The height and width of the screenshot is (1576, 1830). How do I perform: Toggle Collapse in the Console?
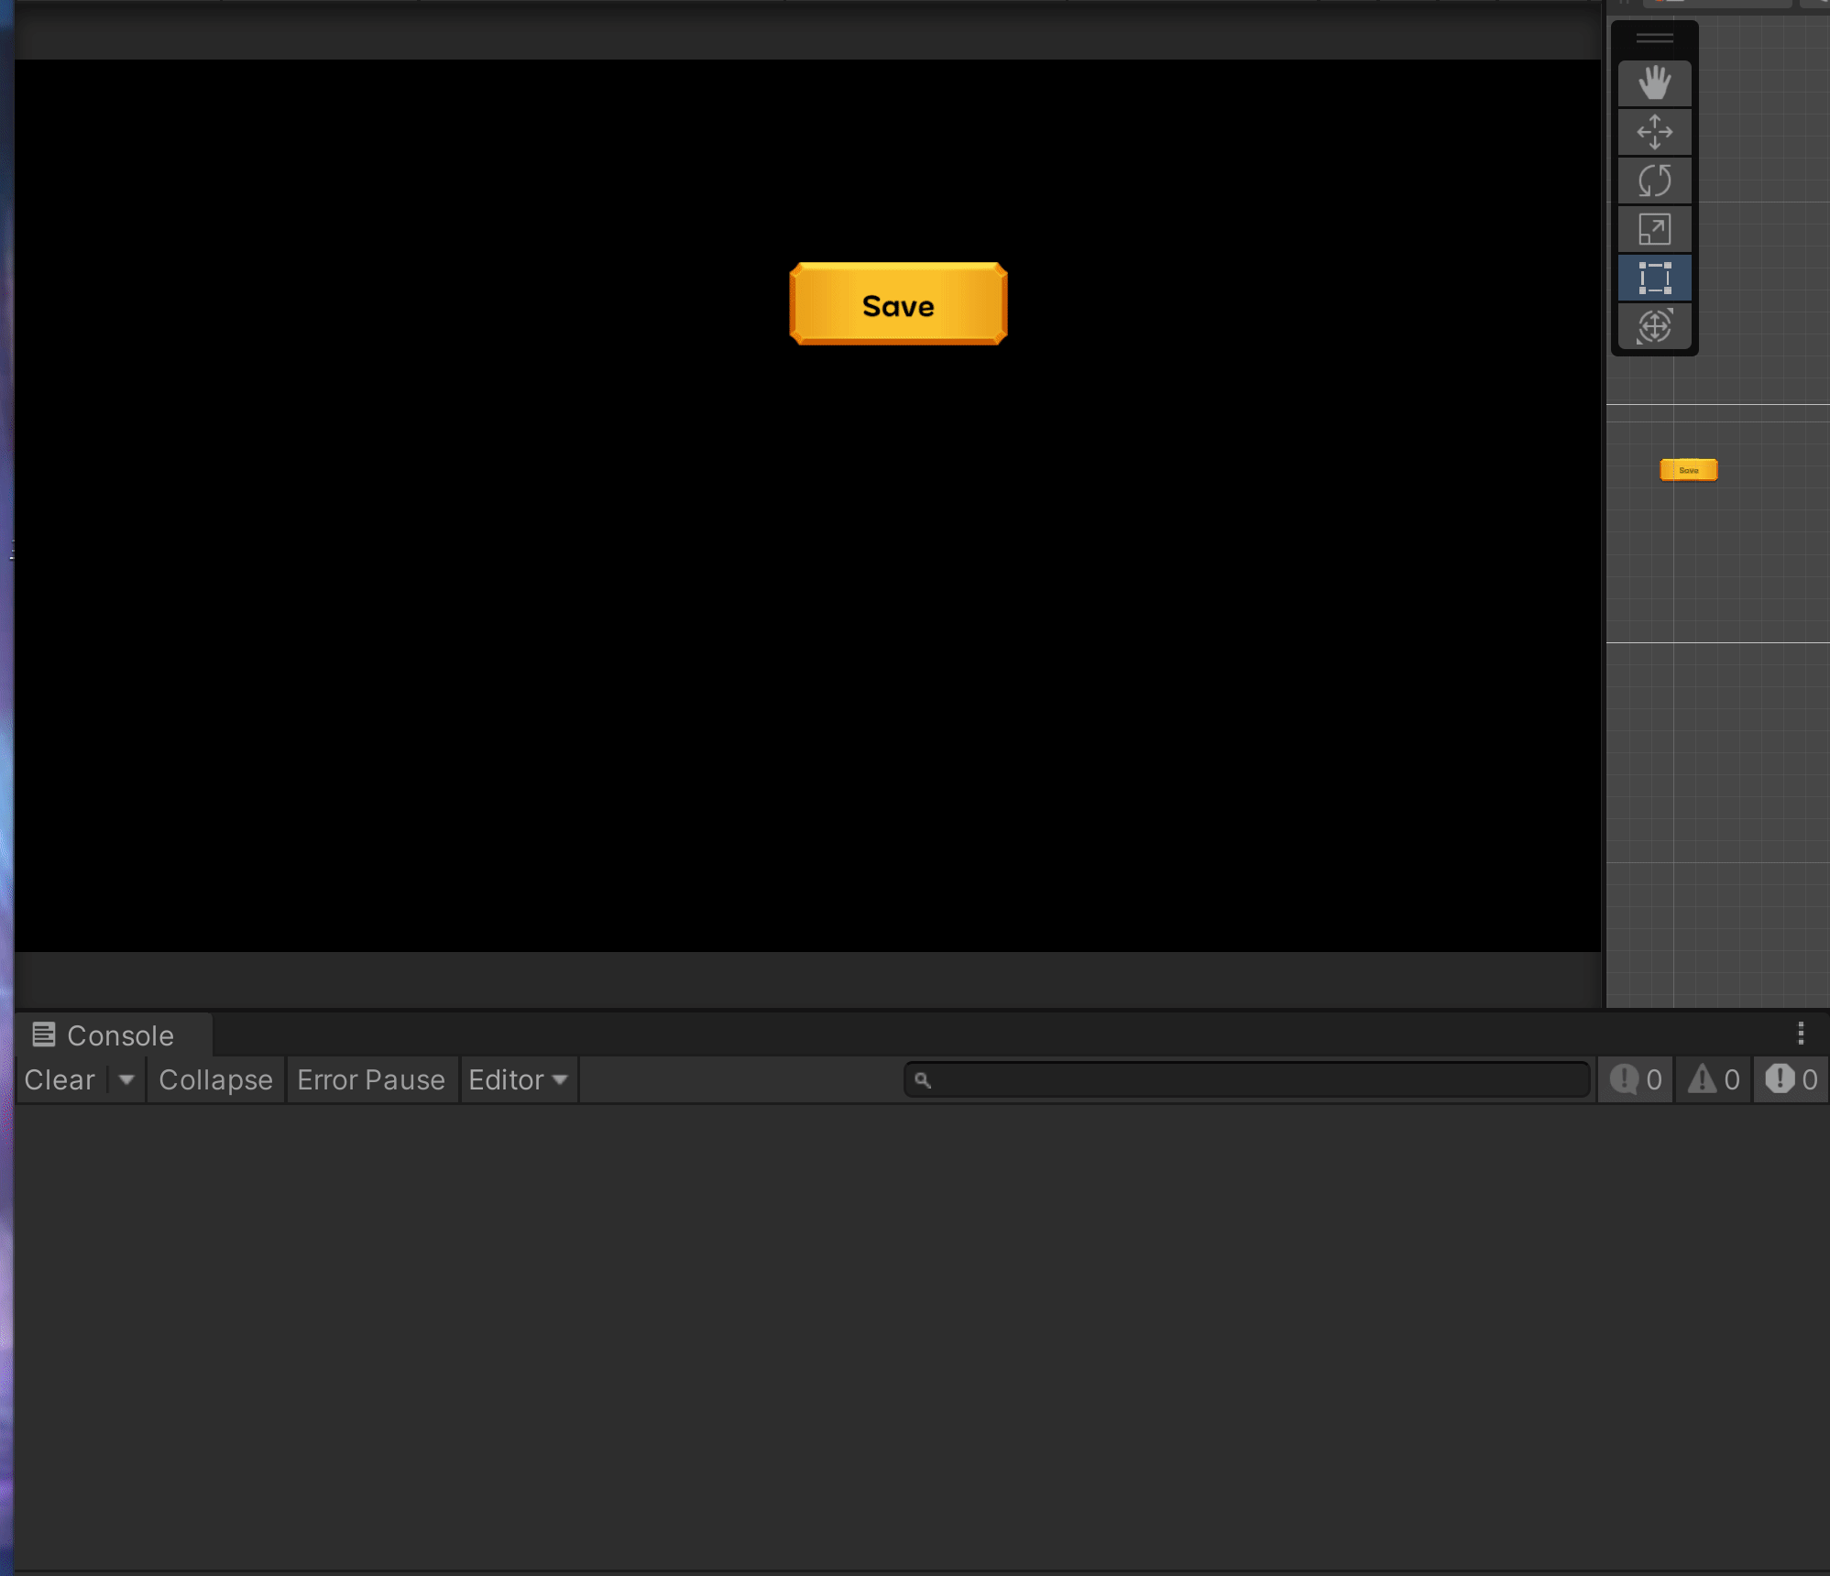pos(215,1079)
